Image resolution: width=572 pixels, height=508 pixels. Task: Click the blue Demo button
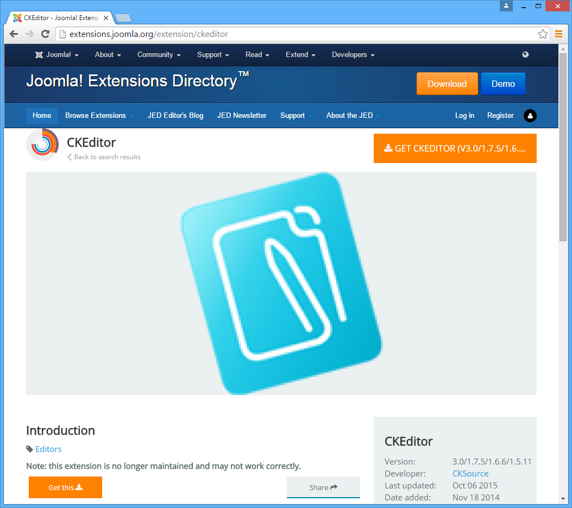pos(503,84)
